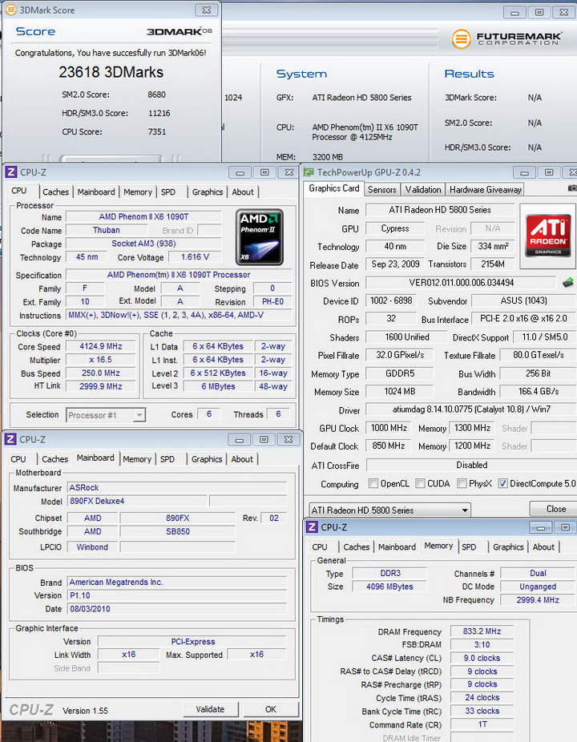Viewport: 577px width, 742px height.
Task: Open Caches tab in Memory CPU-Z window
Action: pyautogui.click(x=356, y=546)
